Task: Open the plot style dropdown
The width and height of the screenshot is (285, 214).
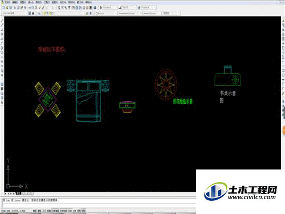Action: click(178, 13)
